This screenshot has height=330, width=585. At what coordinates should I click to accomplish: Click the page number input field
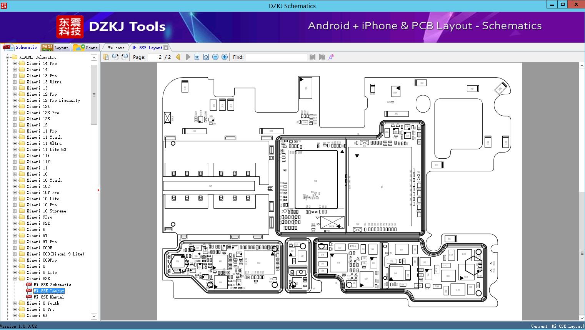pos(155,57)
